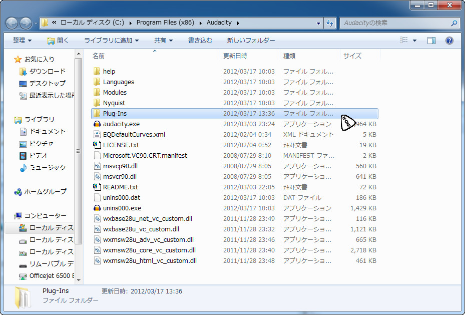Viewport: 465px width, 315px height.
Task: Click the Languages folder icon
Action: (97, 82)
